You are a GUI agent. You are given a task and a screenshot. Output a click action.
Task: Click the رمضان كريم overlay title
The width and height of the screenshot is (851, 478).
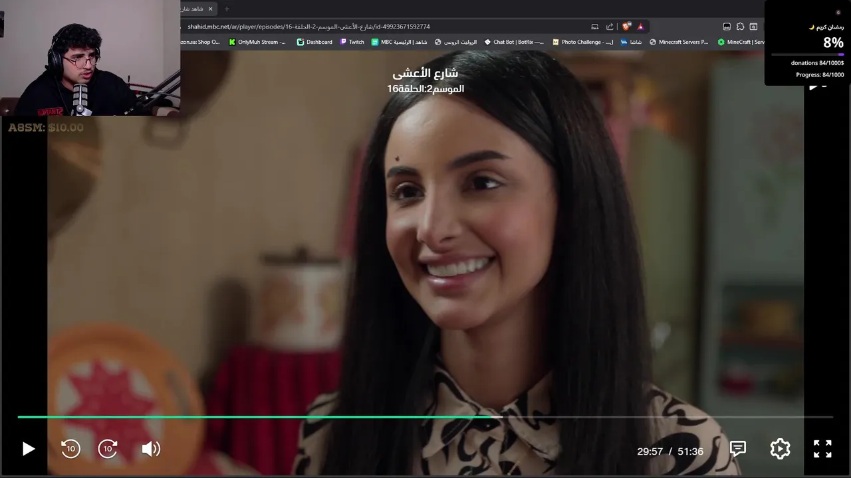826,27
